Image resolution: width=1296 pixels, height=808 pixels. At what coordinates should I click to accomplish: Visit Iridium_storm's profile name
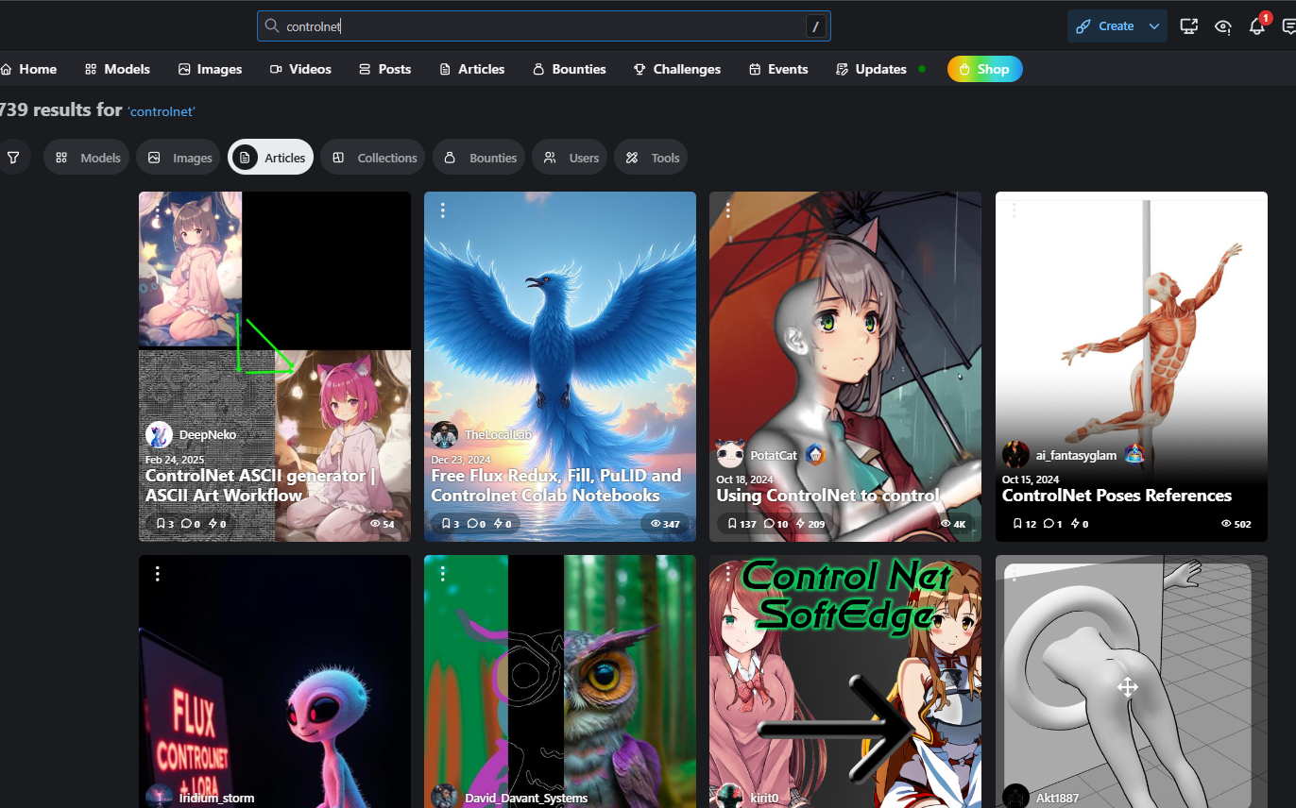[216, 798]
